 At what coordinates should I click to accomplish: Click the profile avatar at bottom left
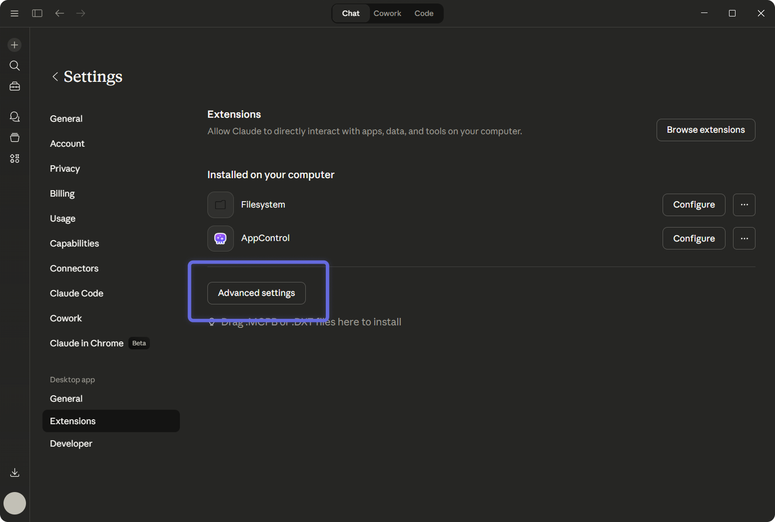[x=14, y=503]
